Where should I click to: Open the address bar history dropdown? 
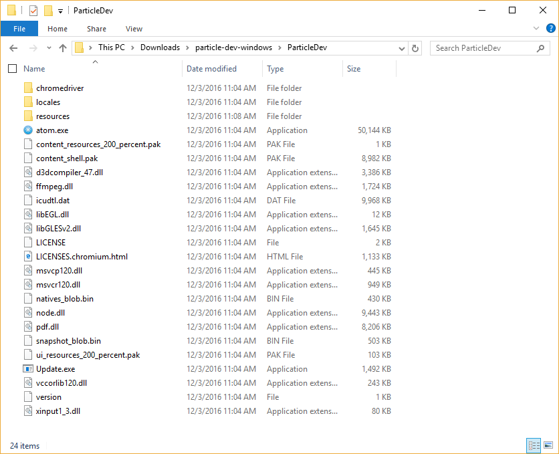(x=402, y=48)
